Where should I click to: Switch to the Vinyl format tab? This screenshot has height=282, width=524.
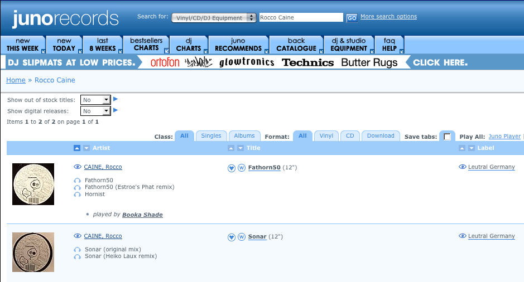point(326,136)
